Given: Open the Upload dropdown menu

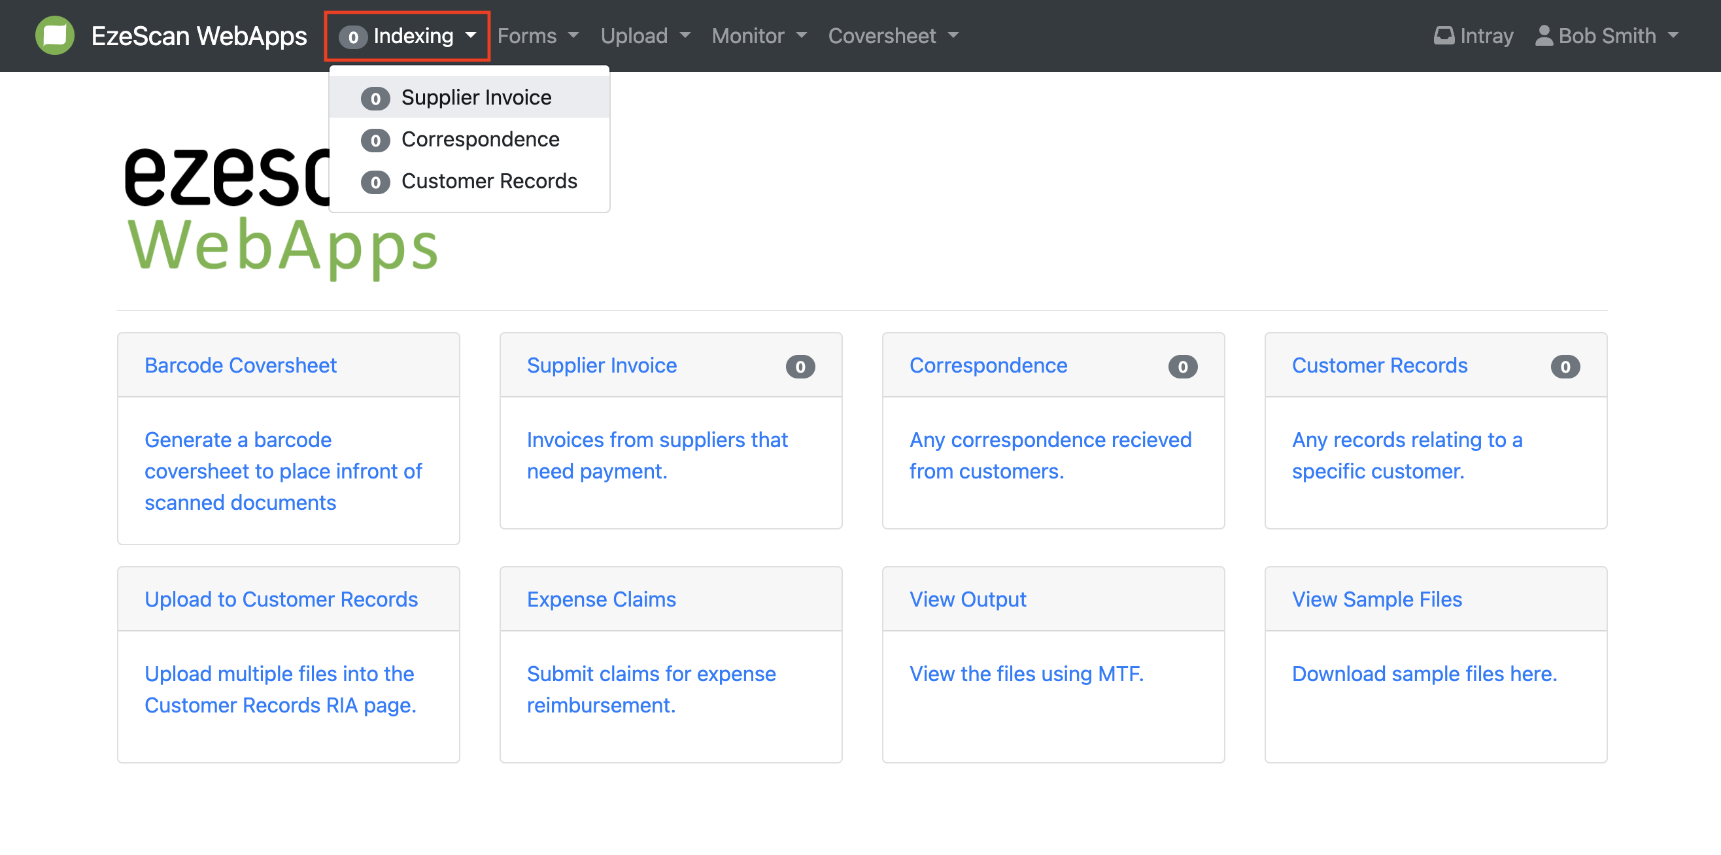Looking at the screenshot, I should [645, 36].
